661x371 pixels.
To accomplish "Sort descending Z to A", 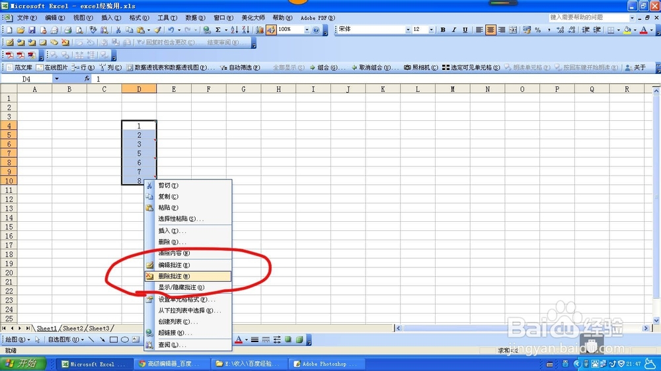I will (x=246, y=30).
